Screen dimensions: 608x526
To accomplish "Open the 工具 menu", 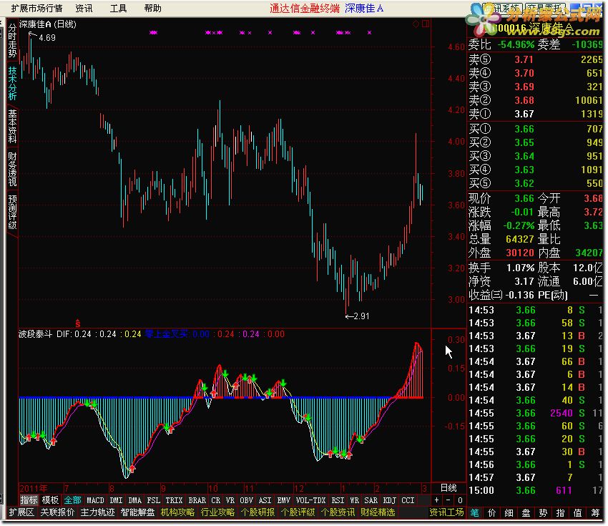I will (118, 8).
